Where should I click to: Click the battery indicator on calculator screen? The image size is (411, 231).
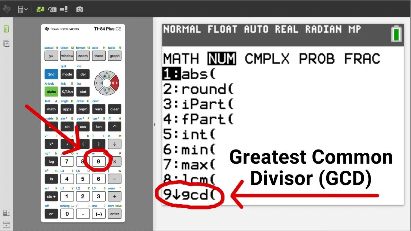[x=397, y=33]
